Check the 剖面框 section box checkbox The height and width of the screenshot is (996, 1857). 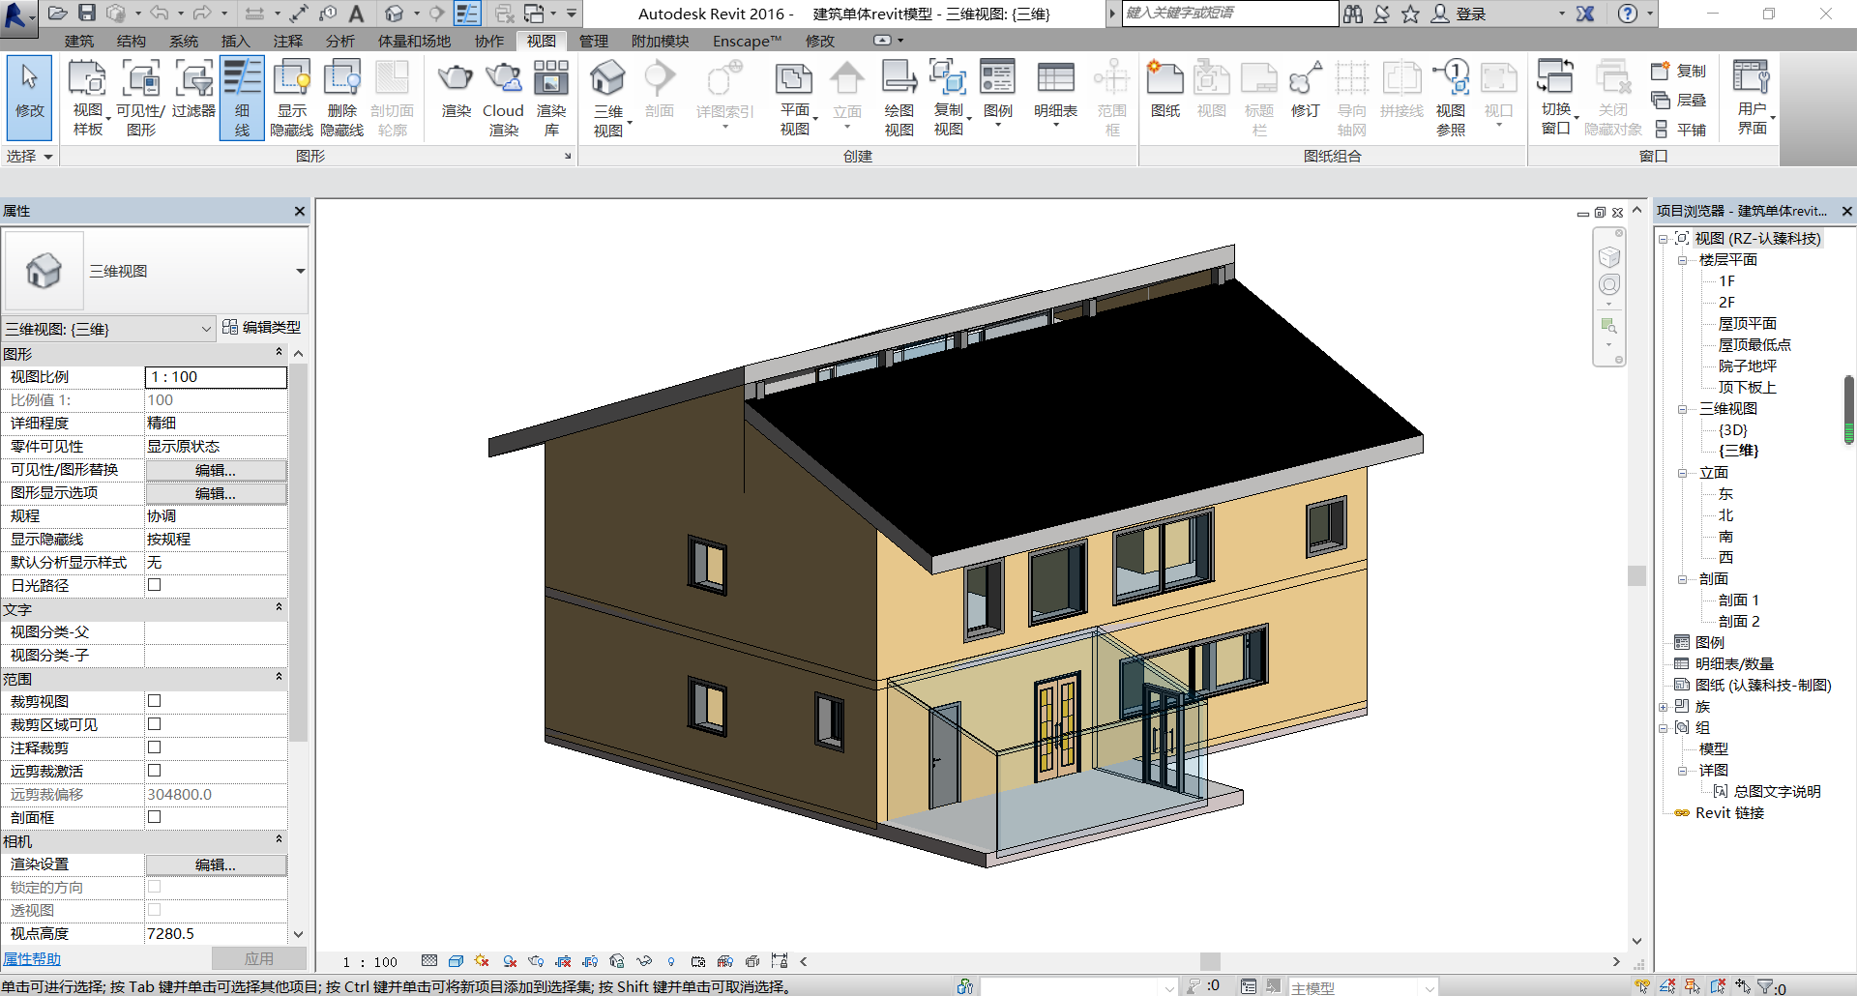click(x=154, y=817)
